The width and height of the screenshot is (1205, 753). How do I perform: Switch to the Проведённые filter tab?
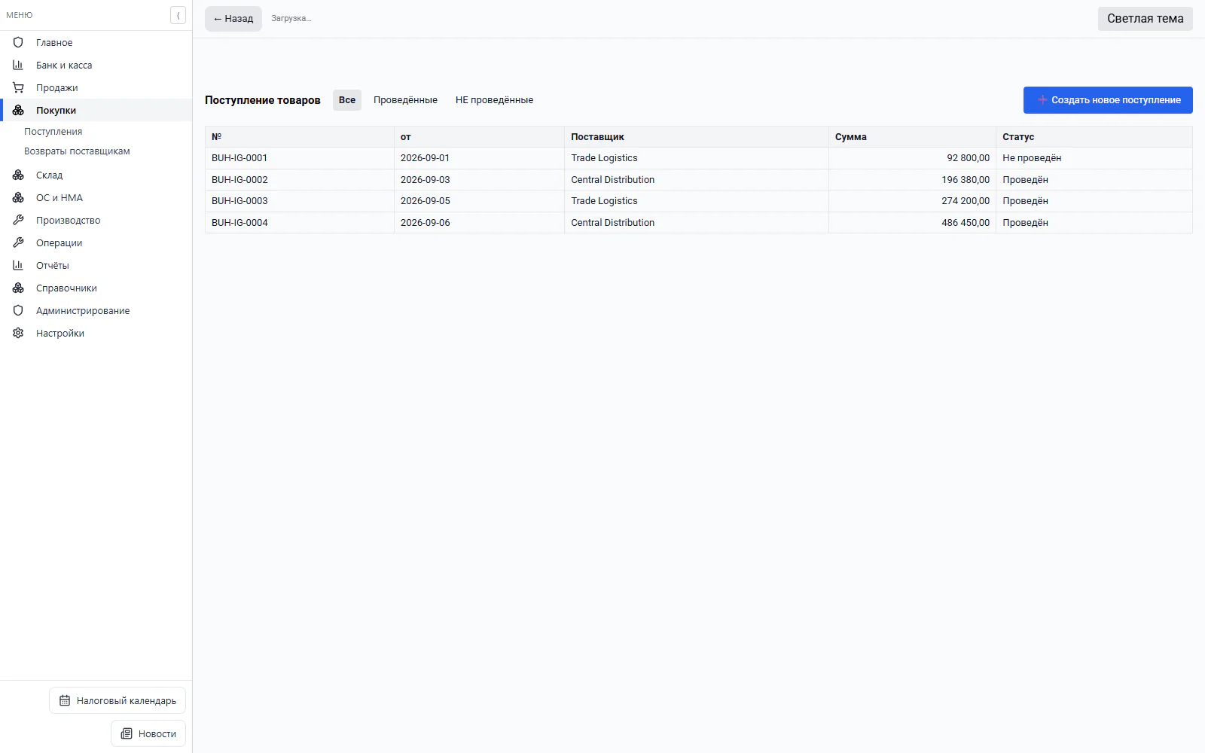405,100
